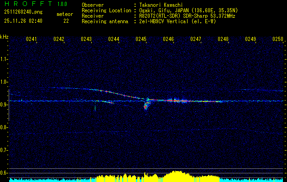
Task: Click the 0.9 kHz frequency label
Action: coord(4,105)
